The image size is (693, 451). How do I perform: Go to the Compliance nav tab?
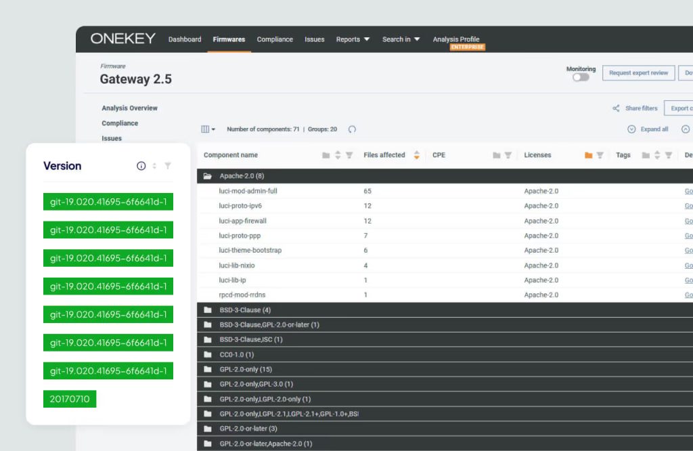pos(275,39)
